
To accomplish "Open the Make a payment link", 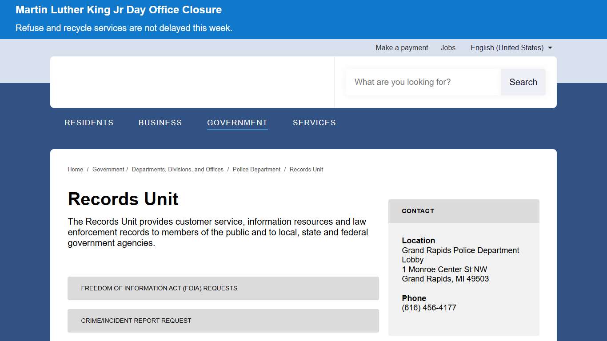I will [x=402, y=48].
